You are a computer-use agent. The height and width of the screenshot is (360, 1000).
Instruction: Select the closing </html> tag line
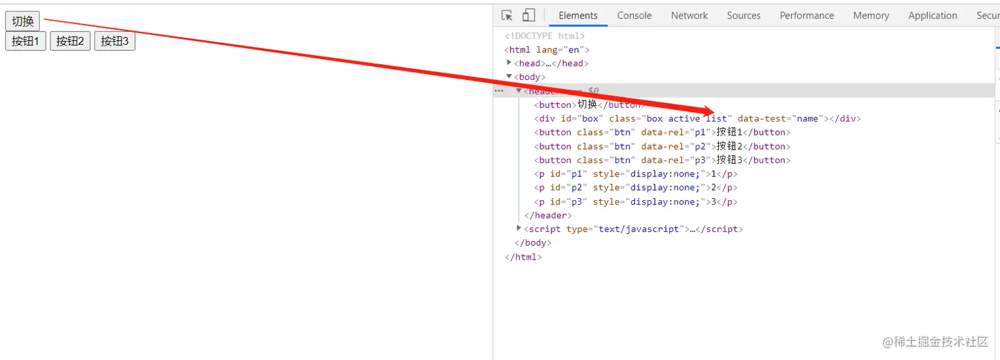(x=523, y=257)
